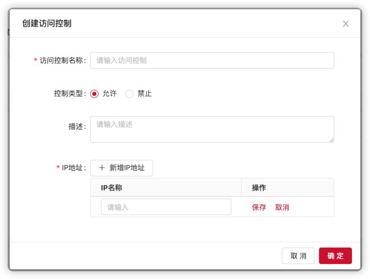370x279 pixels.
Task: Click the 访问控制名称 field label
Action: (61, 60)
